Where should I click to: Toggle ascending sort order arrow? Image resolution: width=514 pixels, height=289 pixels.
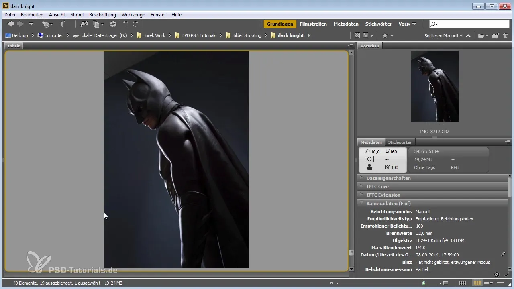pyautogui.click(x=468, y=35)
